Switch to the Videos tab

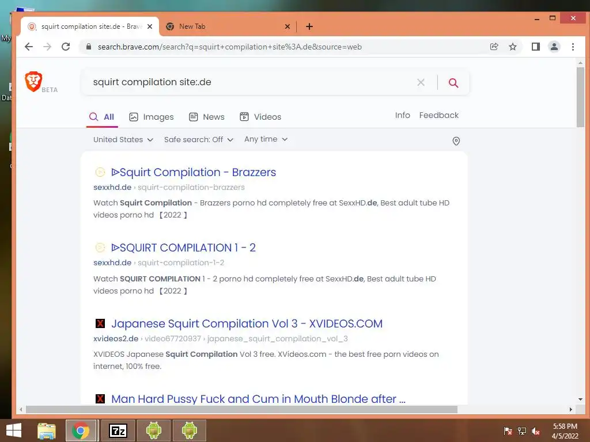(x=260, y=117)
